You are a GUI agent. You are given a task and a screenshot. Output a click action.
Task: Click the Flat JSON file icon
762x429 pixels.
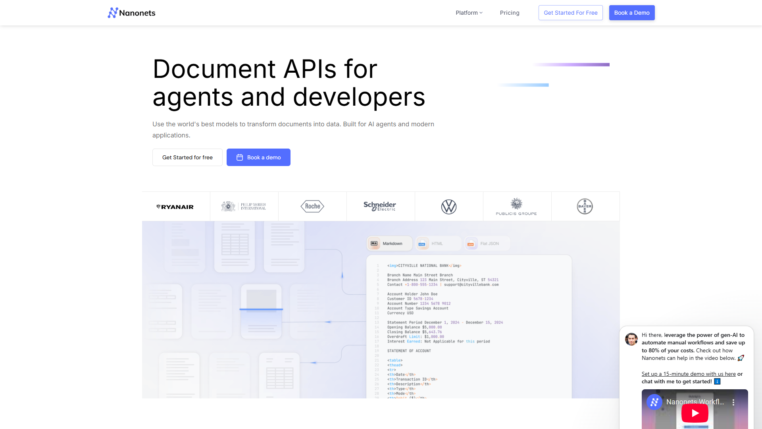click(471, 243)
